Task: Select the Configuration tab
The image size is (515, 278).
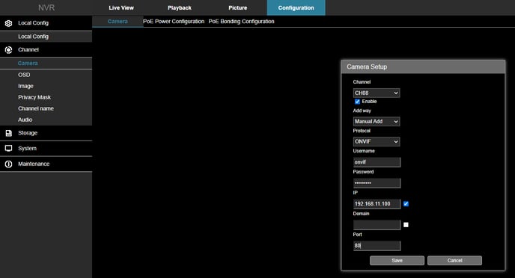Action: click(x=296, y=8)
